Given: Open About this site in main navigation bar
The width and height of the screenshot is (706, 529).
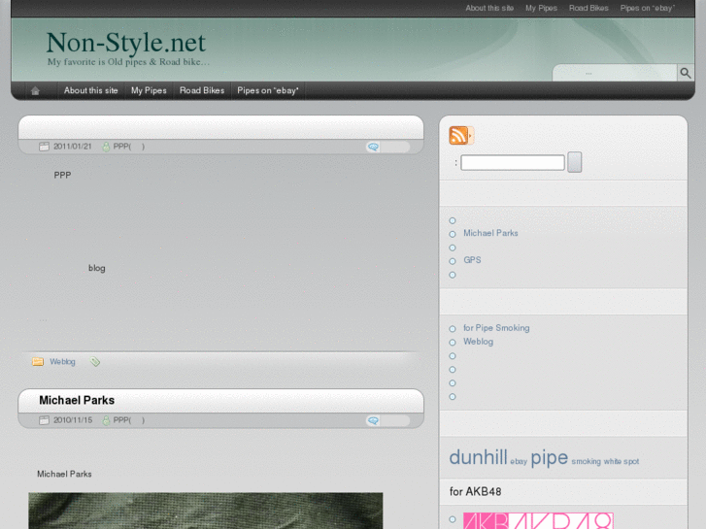Looking at the screenshot, I should [x=90, y=90].
